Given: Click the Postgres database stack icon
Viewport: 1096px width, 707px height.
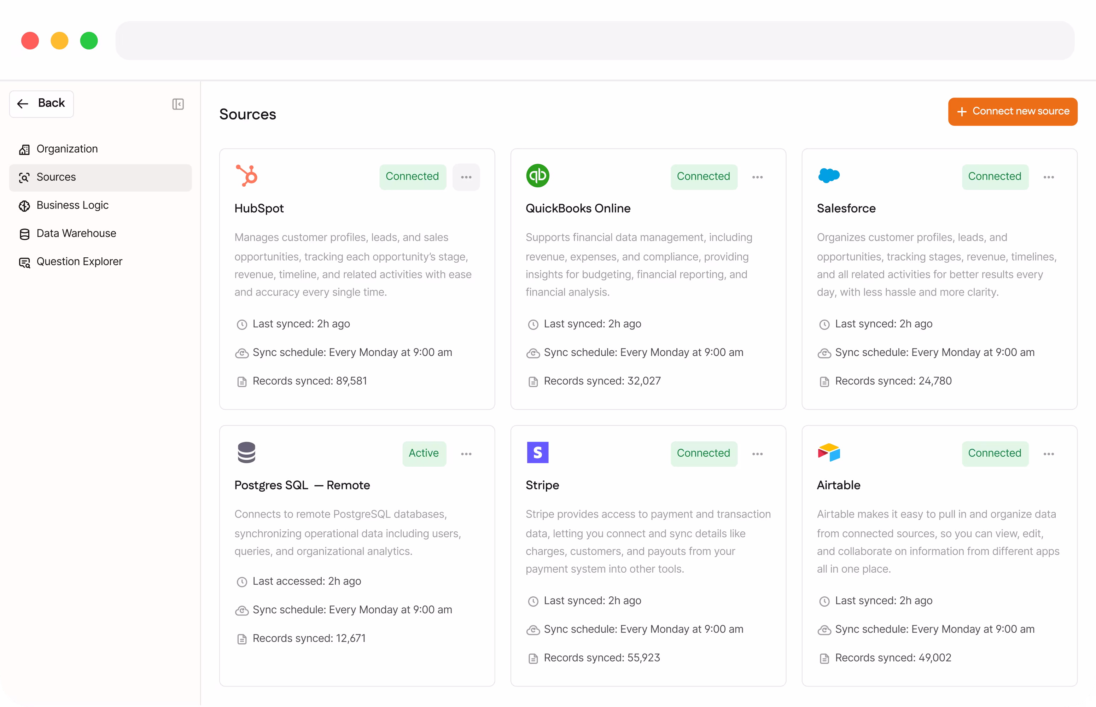Looking at the screenshot, I should coord(246,452).
